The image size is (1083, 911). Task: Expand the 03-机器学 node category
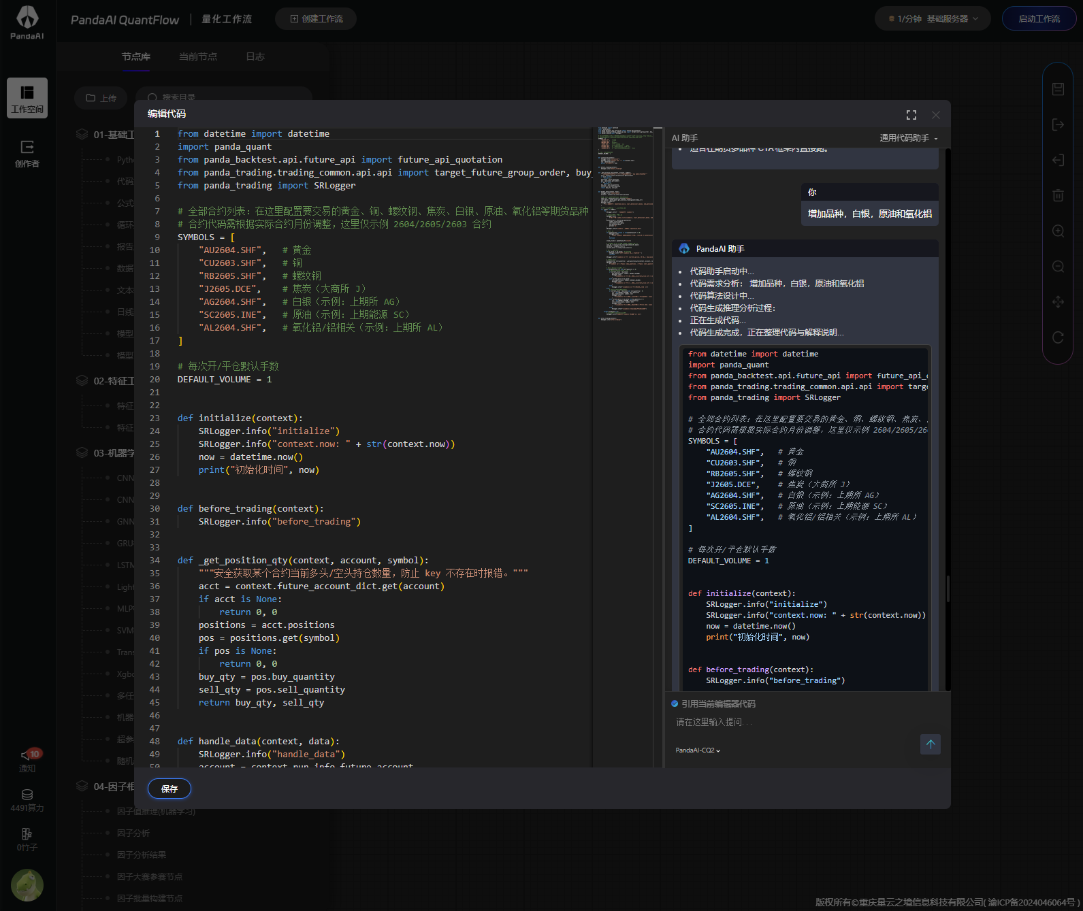(114, 453)
